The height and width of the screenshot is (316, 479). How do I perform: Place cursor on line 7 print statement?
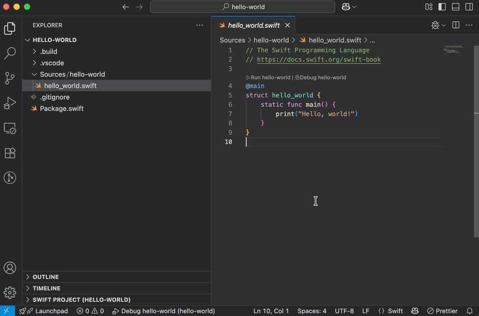316,113
